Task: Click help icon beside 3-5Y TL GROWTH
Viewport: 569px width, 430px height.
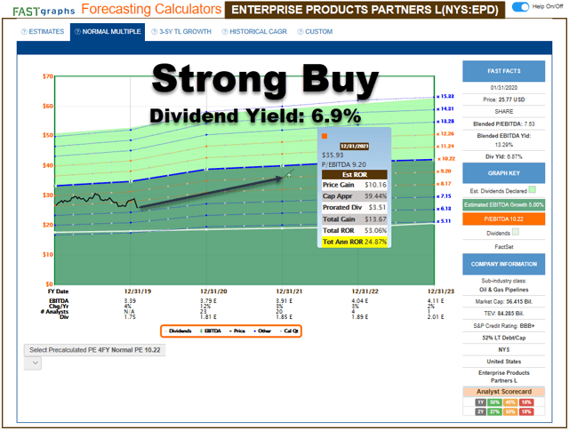Action: point(154,32)
